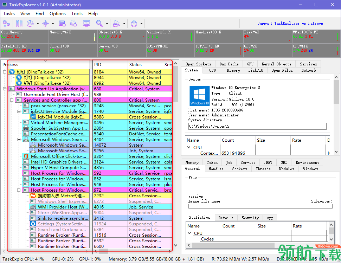Open dropdown arrow next to tree network icon

pyautogui.click(x=53, y=24)
